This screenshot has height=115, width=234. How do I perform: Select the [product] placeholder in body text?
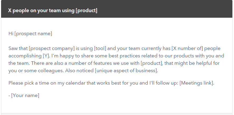point(151,63)
